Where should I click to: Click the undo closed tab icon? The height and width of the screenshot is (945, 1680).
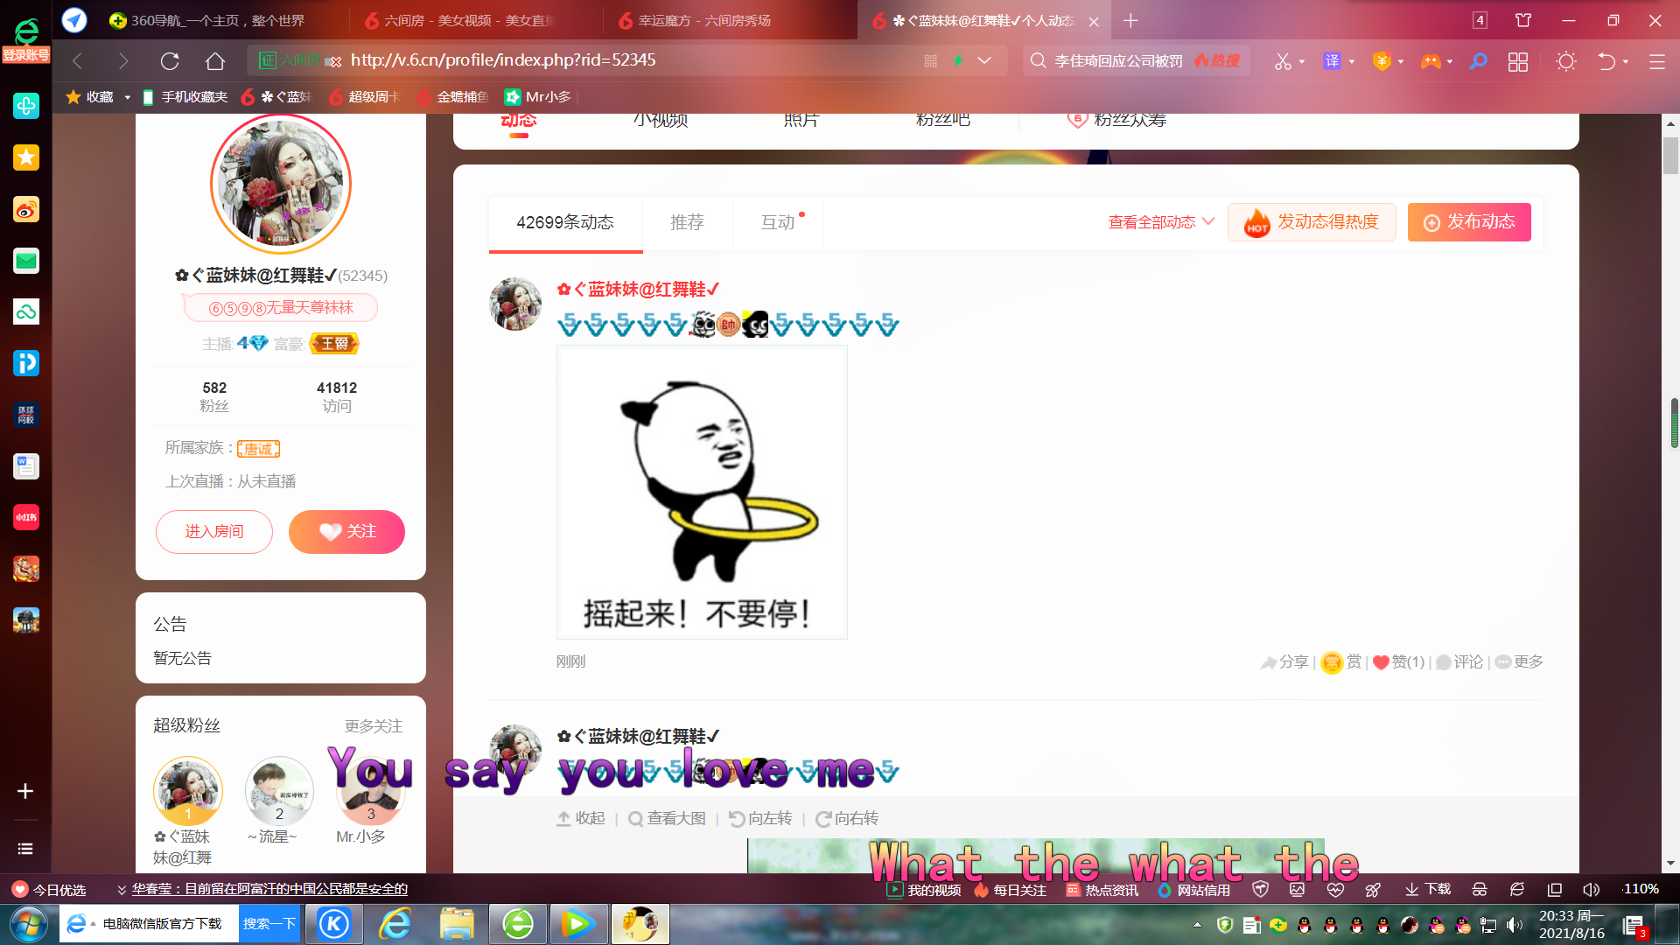click(x=1606, y=61)
